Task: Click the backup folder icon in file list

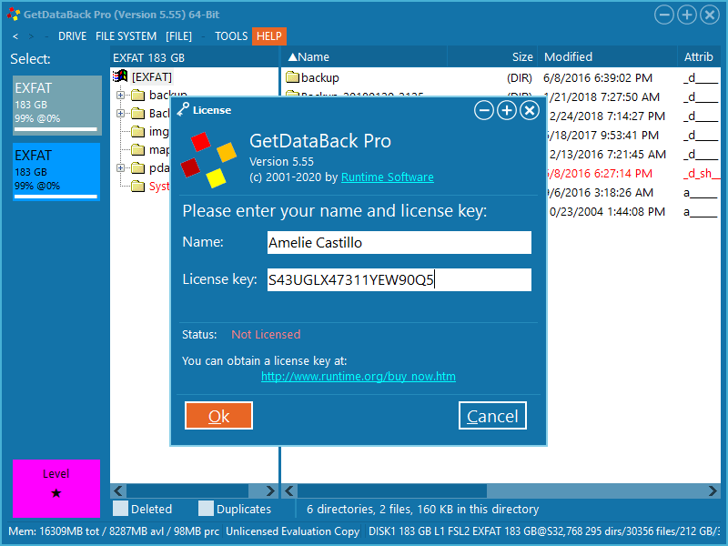Action: click(x=292, y=77)
